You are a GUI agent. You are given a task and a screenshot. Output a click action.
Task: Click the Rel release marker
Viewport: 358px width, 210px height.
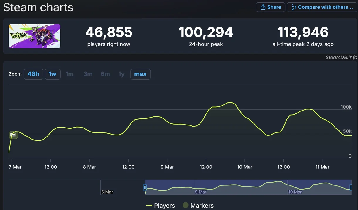tap(13, 135)
